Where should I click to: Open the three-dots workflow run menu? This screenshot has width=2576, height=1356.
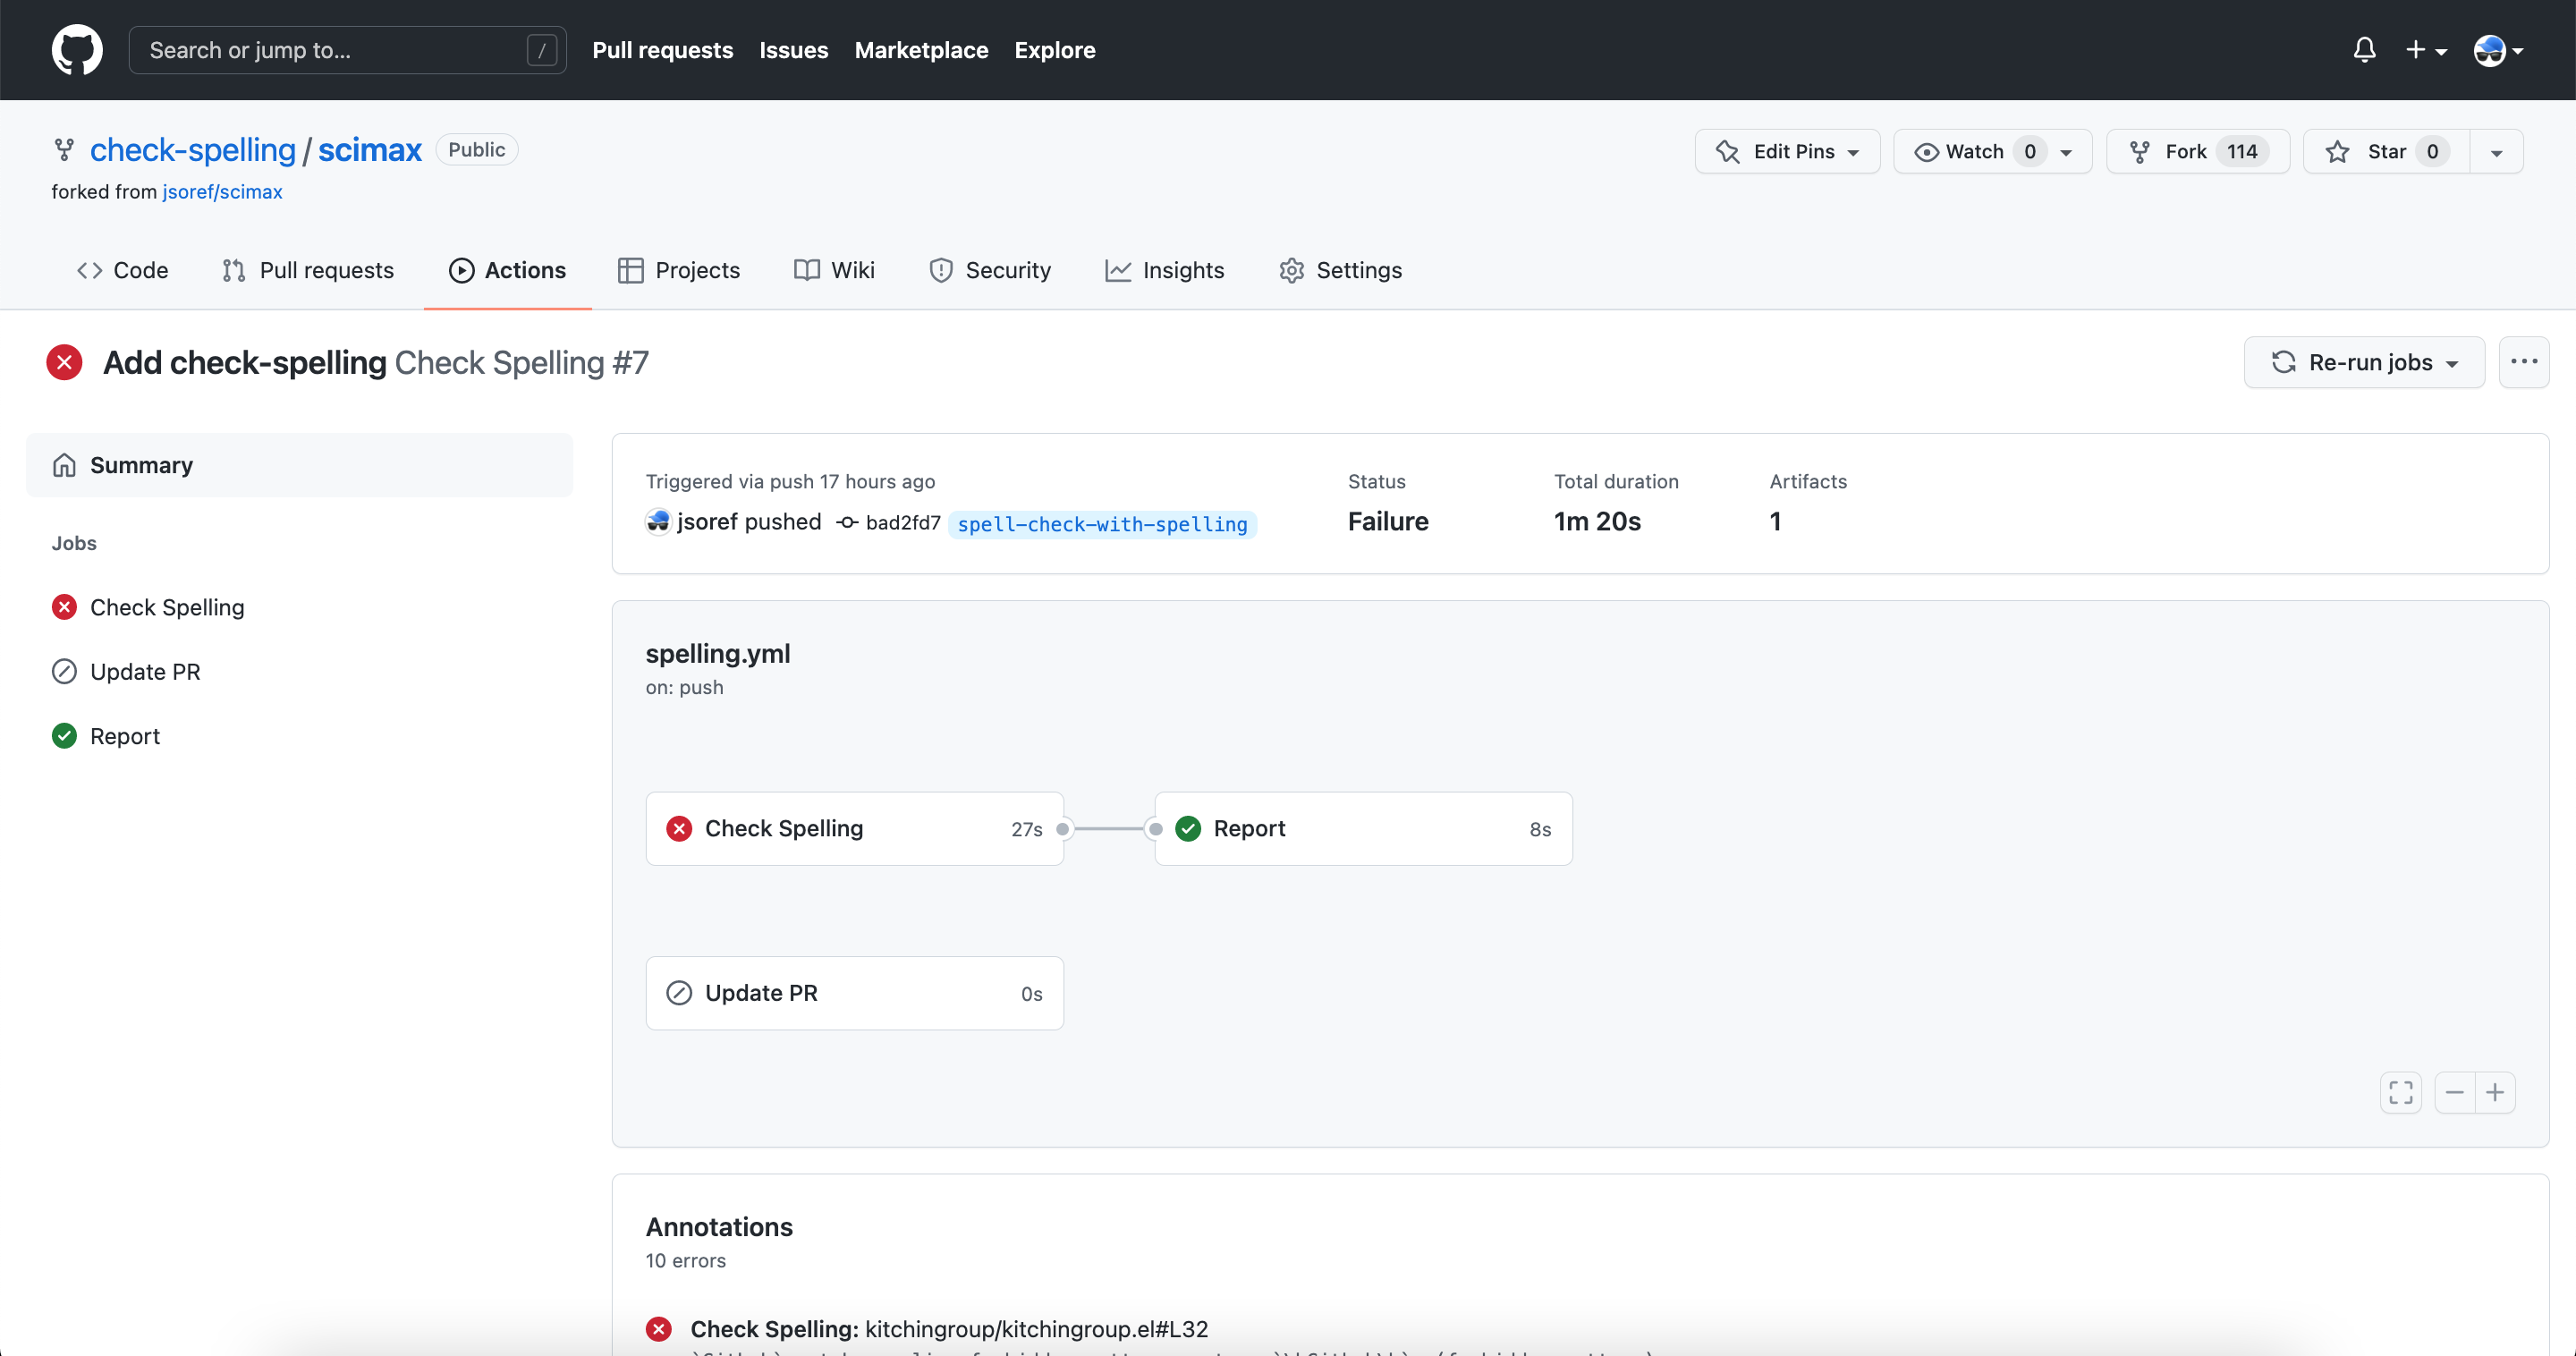(x=2523, y=362)
